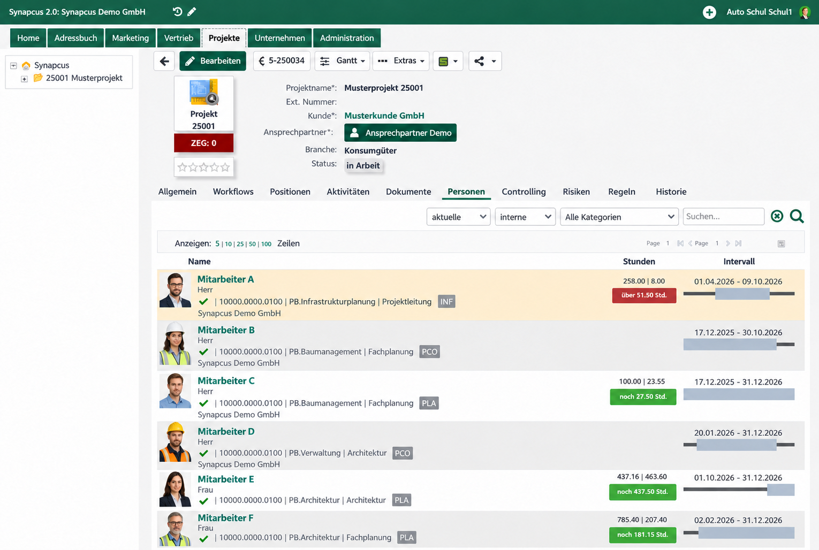Click the white plus icon in the header
Viewport: 819px width, 550px height.
coord(709,12)
